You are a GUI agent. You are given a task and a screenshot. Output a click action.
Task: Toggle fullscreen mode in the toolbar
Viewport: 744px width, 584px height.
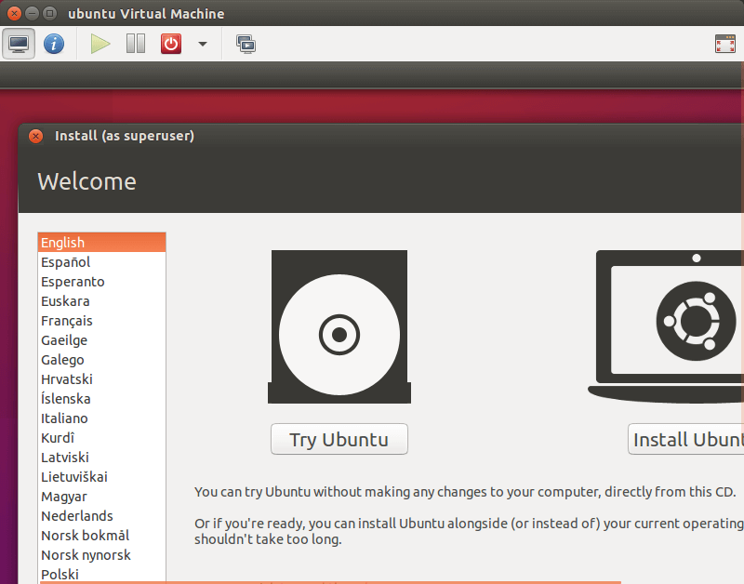[x=724, y=44]
